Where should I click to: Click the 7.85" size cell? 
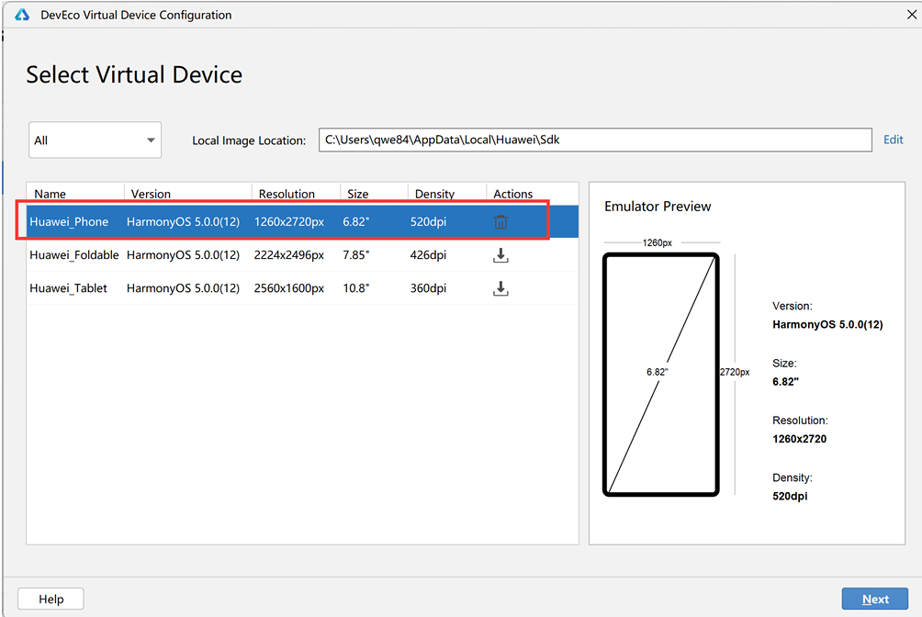[356, 255]
